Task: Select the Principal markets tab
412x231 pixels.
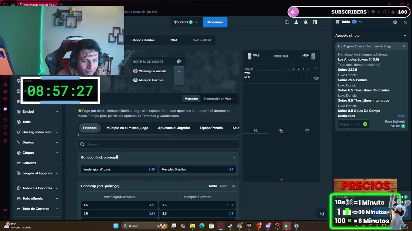Action: [x=90, y=128]
